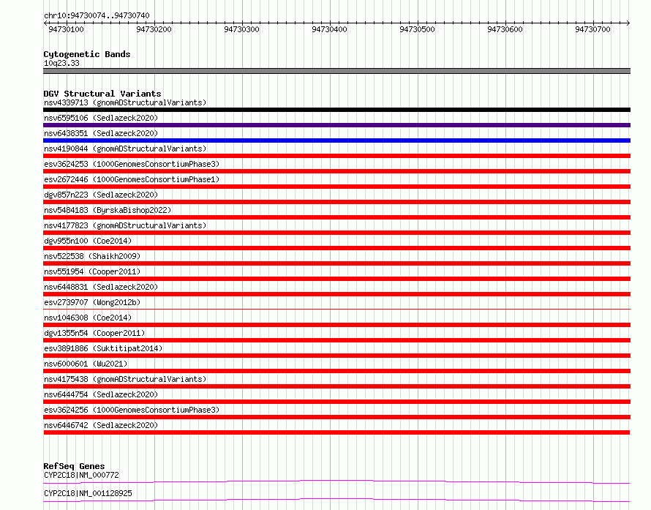Select variant nsv4339713 (gnomADStructuralVariants)
This screenshot has width=651, height=510.
coord(125,102)
